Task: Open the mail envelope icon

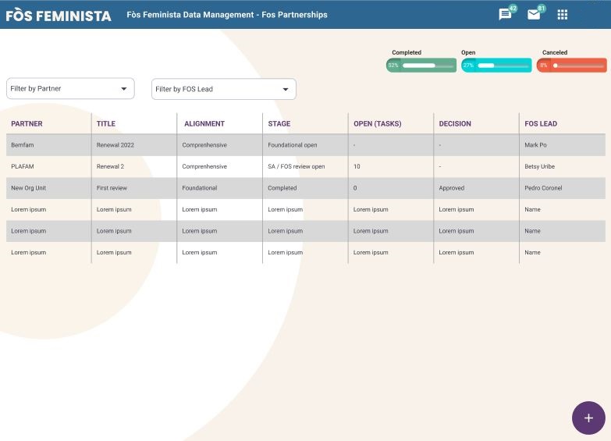Action: [534, 15]
